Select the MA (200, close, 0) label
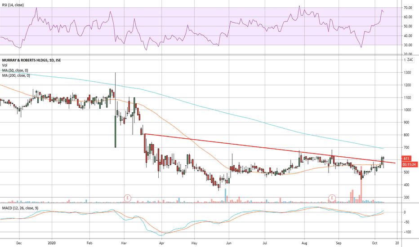Image resolution: width=419 pixels, height=247 pixels. pyautogui.click(x=16, y=75)
